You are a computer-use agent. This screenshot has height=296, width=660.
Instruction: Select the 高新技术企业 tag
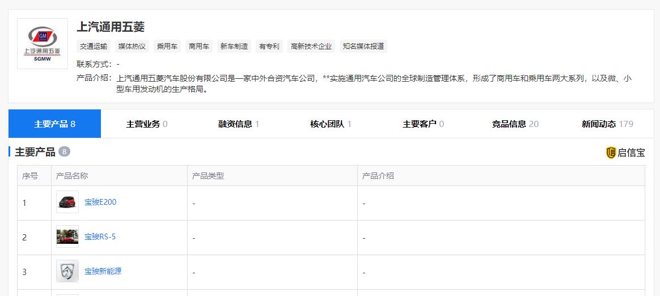311,46
